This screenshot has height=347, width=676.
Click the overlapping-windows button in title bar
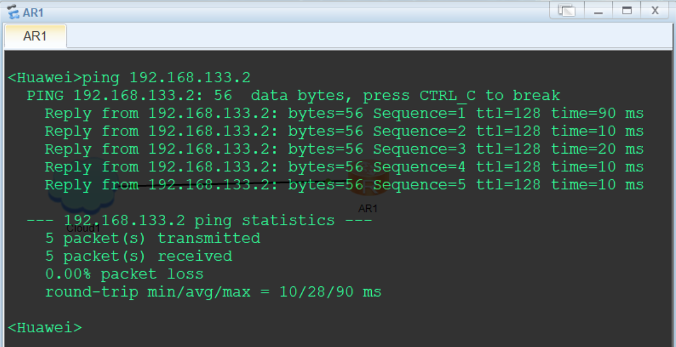tap(566, 11)
